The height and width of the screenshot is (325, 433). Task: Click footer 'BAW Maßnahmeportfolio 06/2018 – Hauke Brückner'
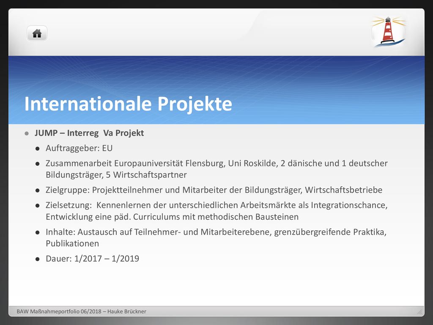(x=82, y=311)
